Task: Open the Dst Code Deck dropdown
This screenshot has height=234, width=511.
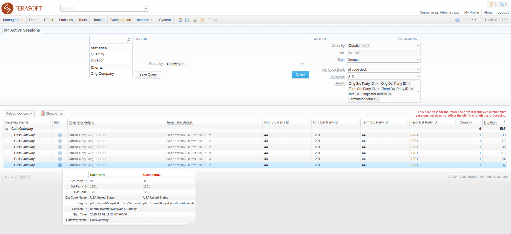Action: click(x=383, y=70)
